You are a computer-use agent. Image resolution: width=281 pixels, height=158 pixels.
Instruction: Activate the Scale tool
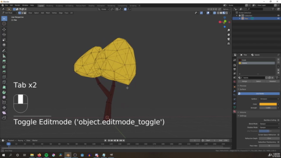(4, 40)
